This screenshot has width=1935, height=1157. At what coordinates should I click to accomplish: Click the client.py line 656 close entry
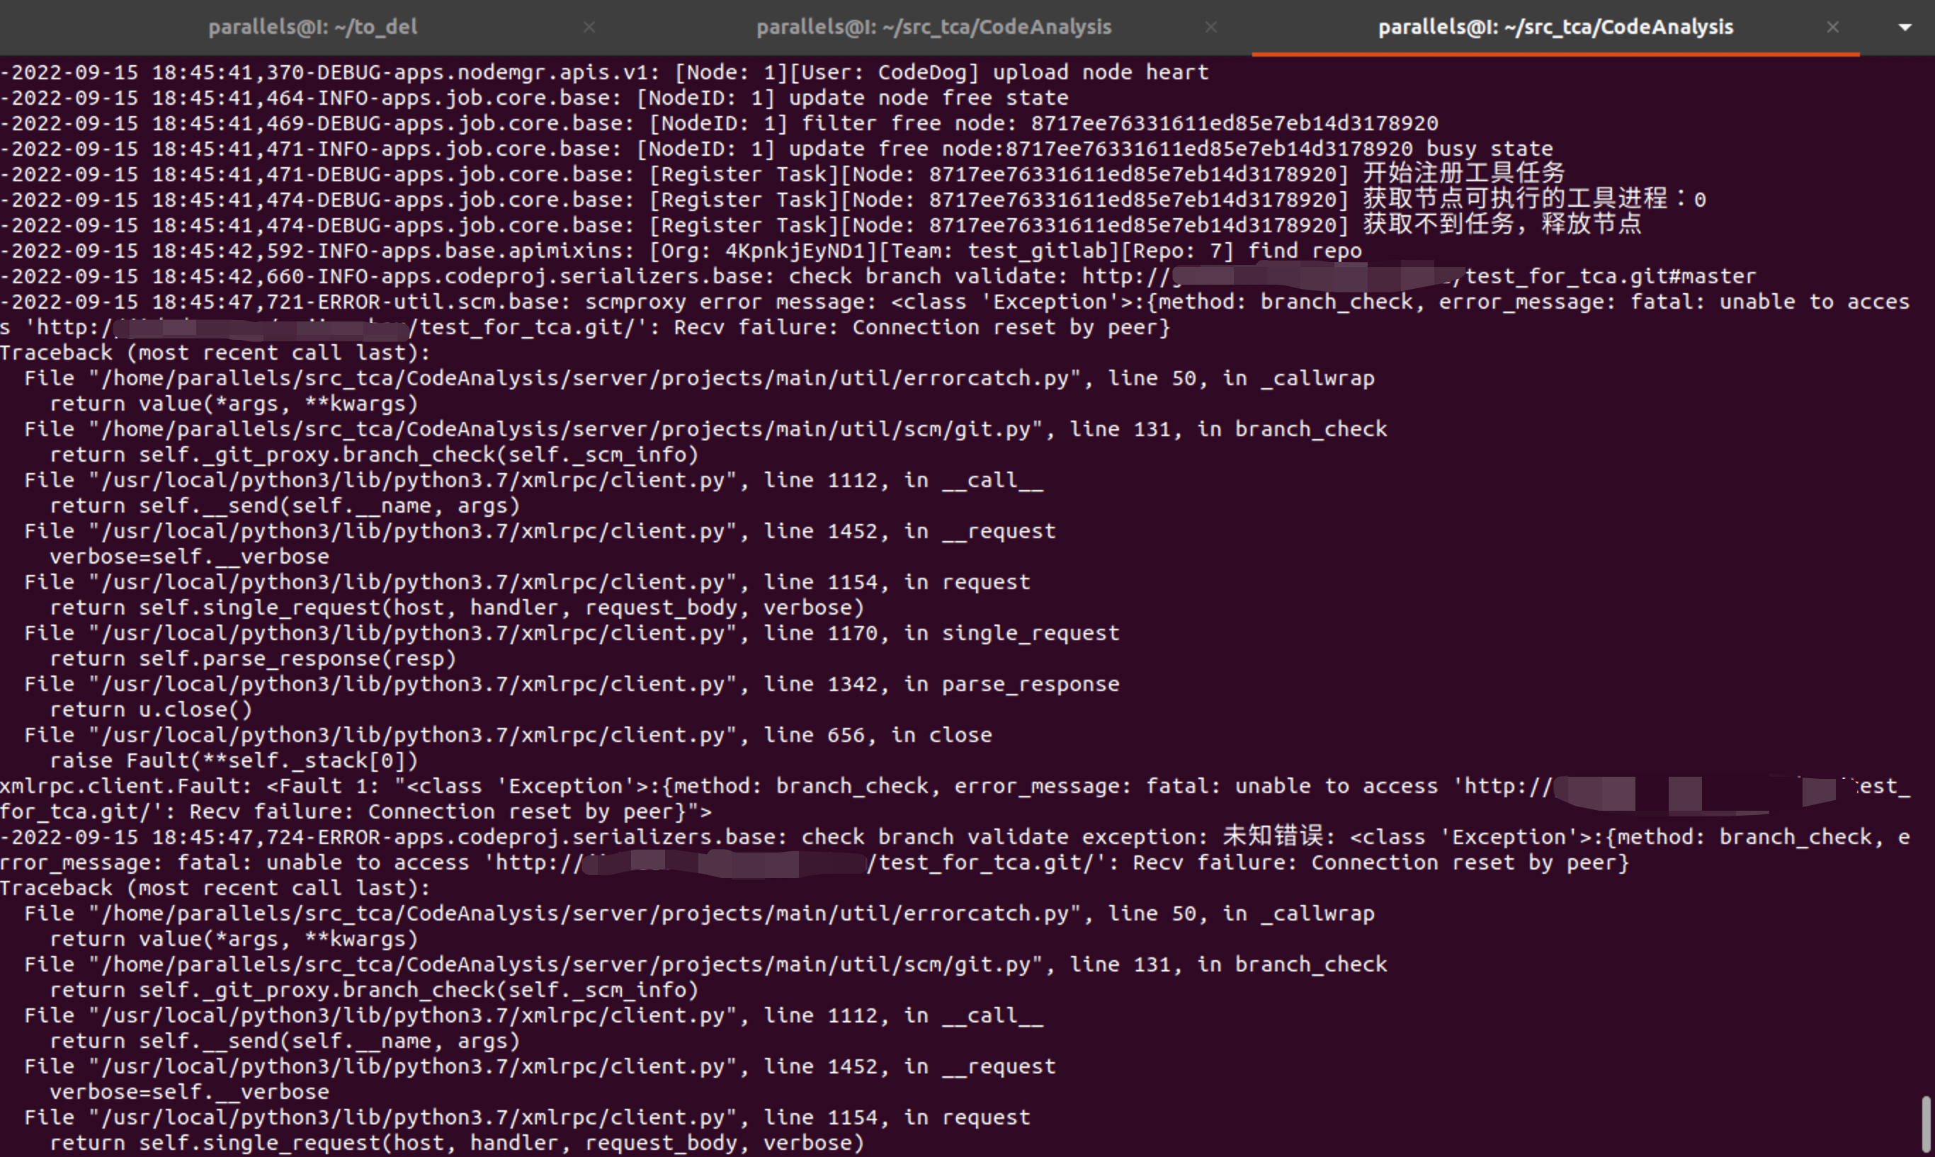[x=508, y=735]
